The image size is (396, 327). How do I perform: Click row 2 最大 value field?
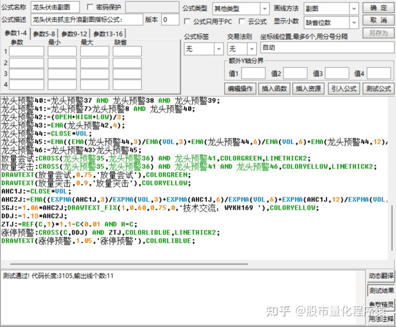tap(94, 63)
